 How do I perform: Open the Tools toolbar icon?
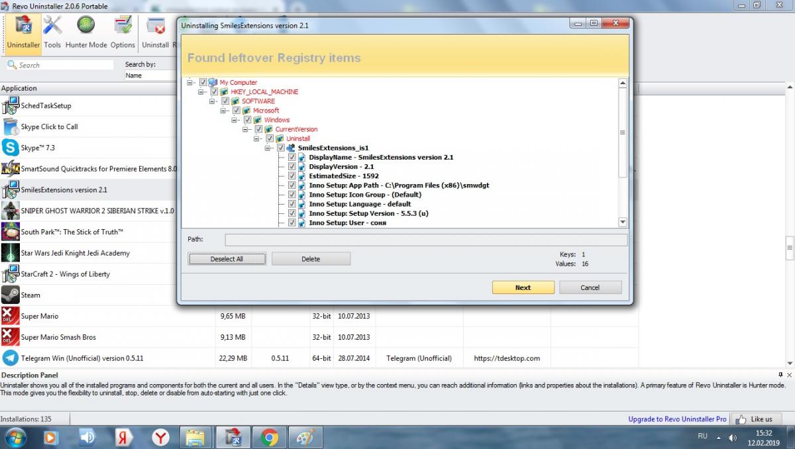click(x=52, y=32)
